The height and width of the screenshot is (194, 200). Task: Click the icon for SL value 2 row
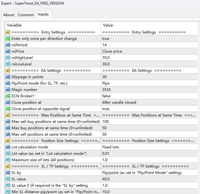point(8,185)
